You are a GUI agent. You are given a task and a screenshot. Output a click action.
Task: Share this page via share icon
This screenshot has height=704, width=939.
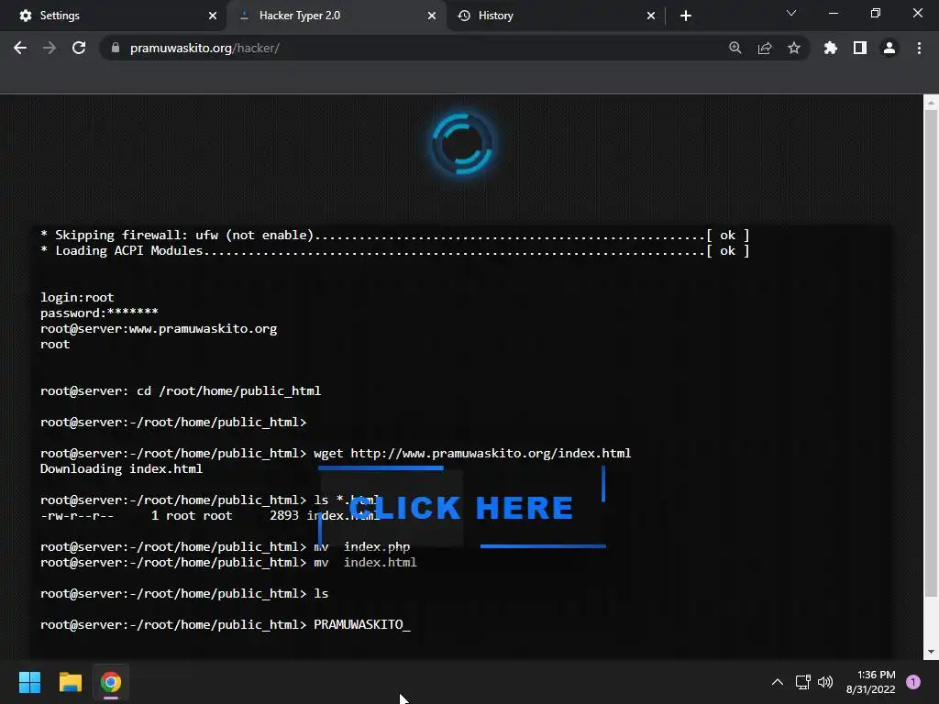(x=765, y=48)
